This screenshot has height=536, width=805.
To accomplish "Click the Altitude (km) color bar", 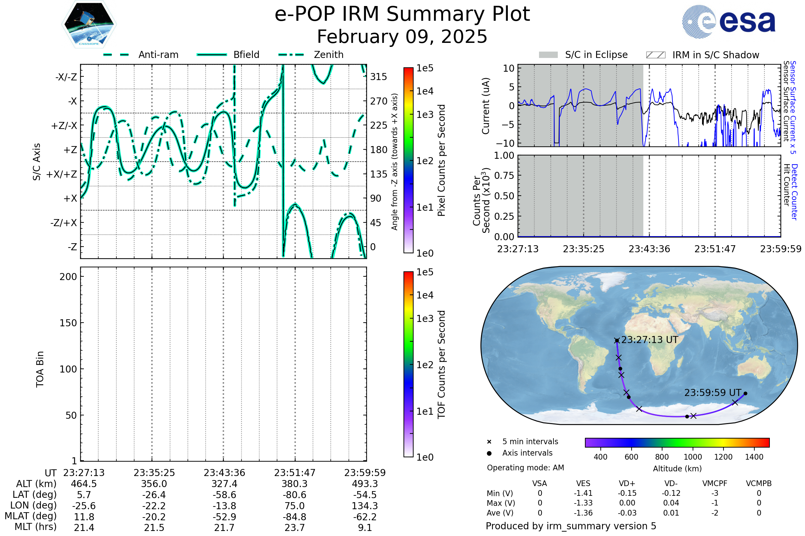I will (677, 442).
